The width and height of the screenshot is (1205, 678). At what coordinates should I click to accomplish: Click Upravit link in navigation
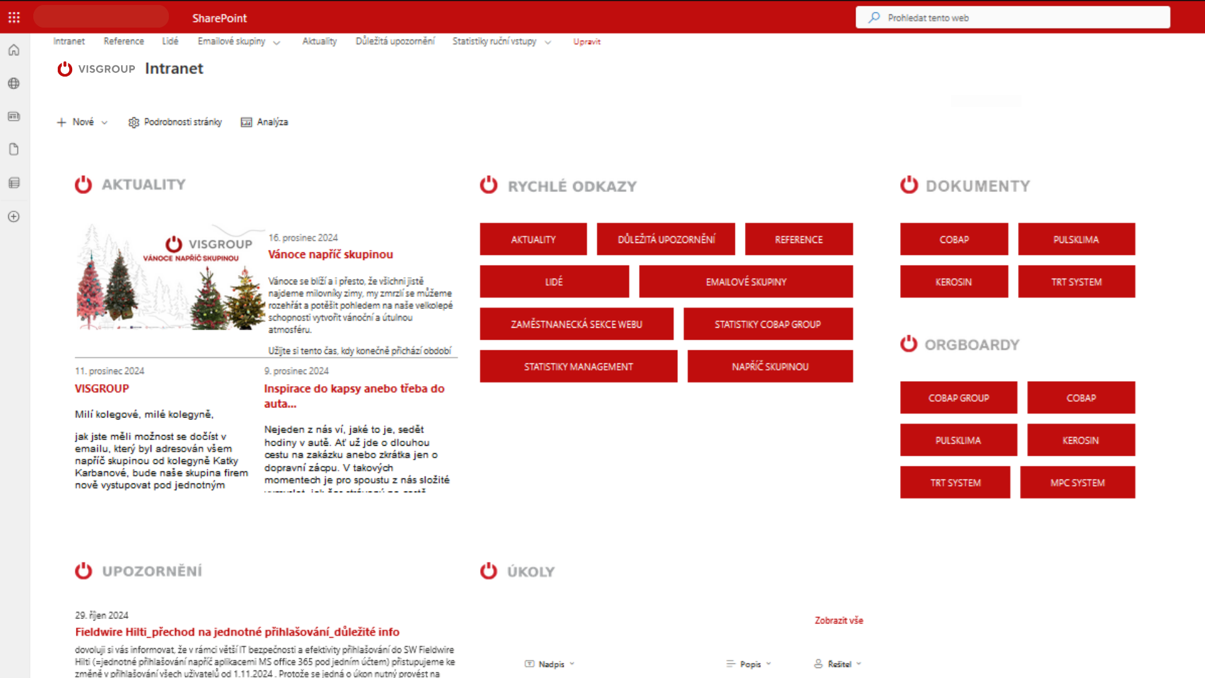point(587,42)
